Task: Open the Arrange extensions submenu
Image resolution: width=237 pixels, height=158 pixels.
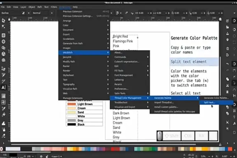Action: tap(84, 21)
